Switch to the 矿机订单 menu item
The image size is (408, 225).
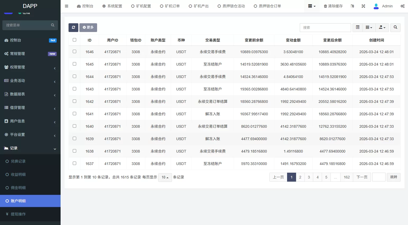click(170, 6)
